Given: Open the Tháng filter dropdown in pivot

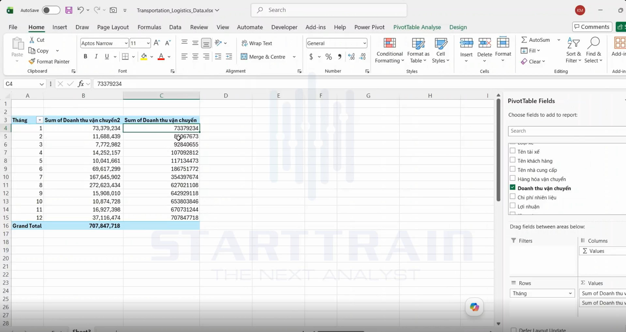Looking at the screenshot, I should (x=39, y=120).
